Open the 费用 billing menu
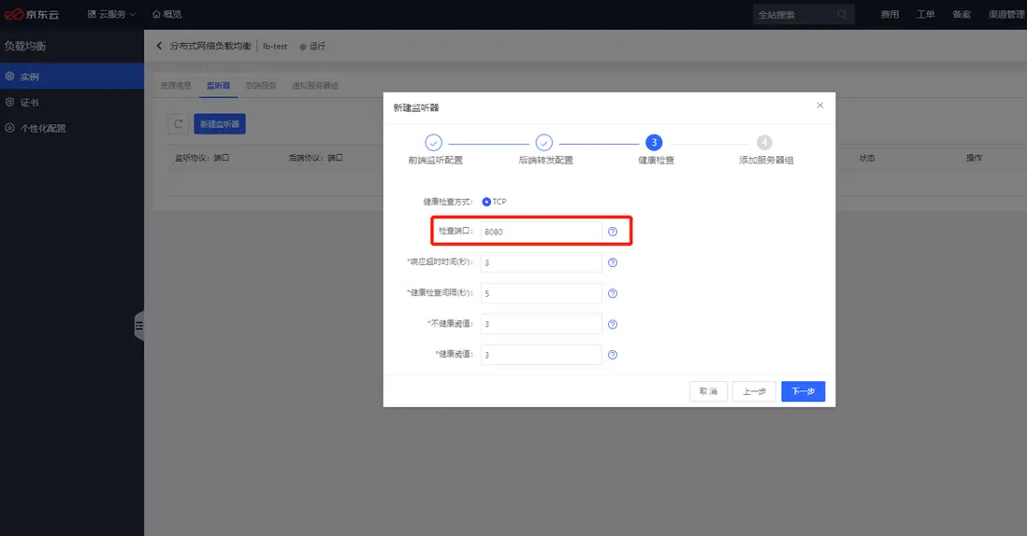This screenshot has width=1027, height=536. [x=890, y=14]
